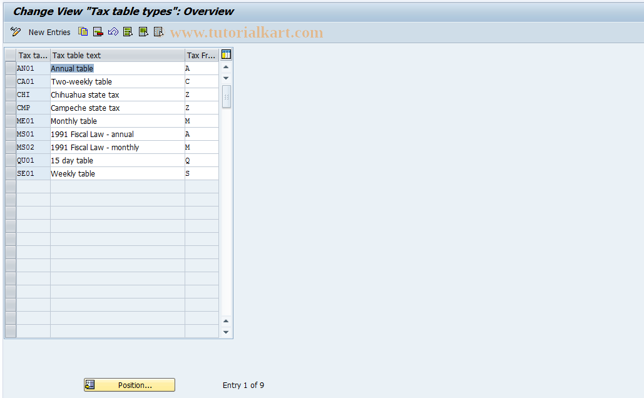Select row selector for QU01

click(11, 160)
